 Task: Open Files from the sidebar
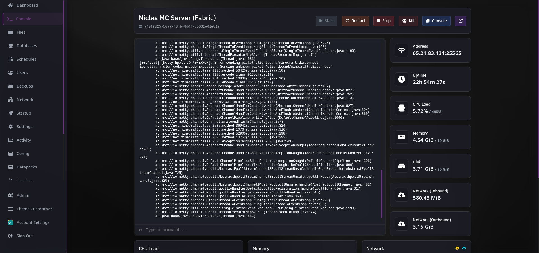tap(21, 32)
